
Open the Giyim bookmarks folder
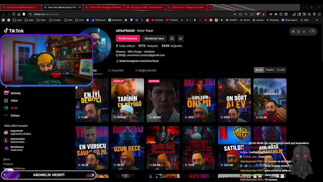(x=41, y=20)
